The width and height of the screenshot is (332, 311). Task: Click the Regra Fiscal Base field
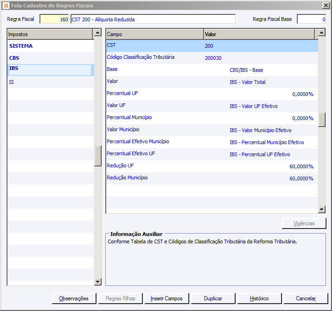[311, 19]
